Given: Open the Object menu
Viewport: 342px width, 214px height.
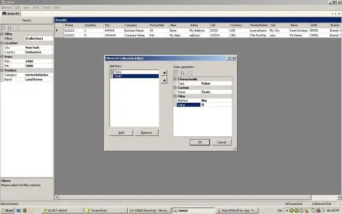Looking at the screenshot, I should click(x=46, y=7).
